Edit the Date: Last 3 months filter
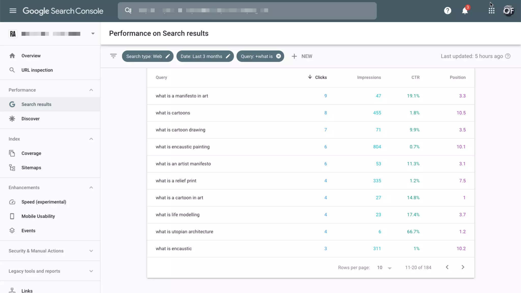 pyautogui.click(x=205, y=56)
